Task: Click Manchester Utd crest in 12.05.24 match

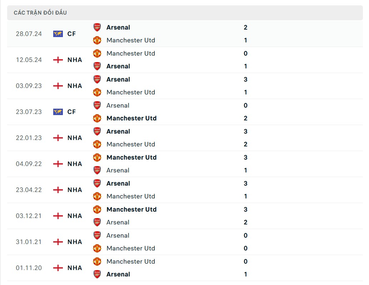Action: click(97, 53)
